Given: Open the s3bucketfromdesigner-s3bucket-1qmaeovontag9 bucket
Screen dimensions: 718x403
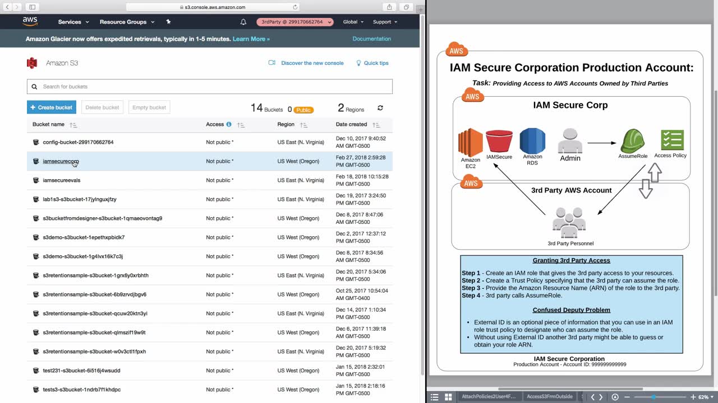Looking at the screenshot, I should 103,218.
